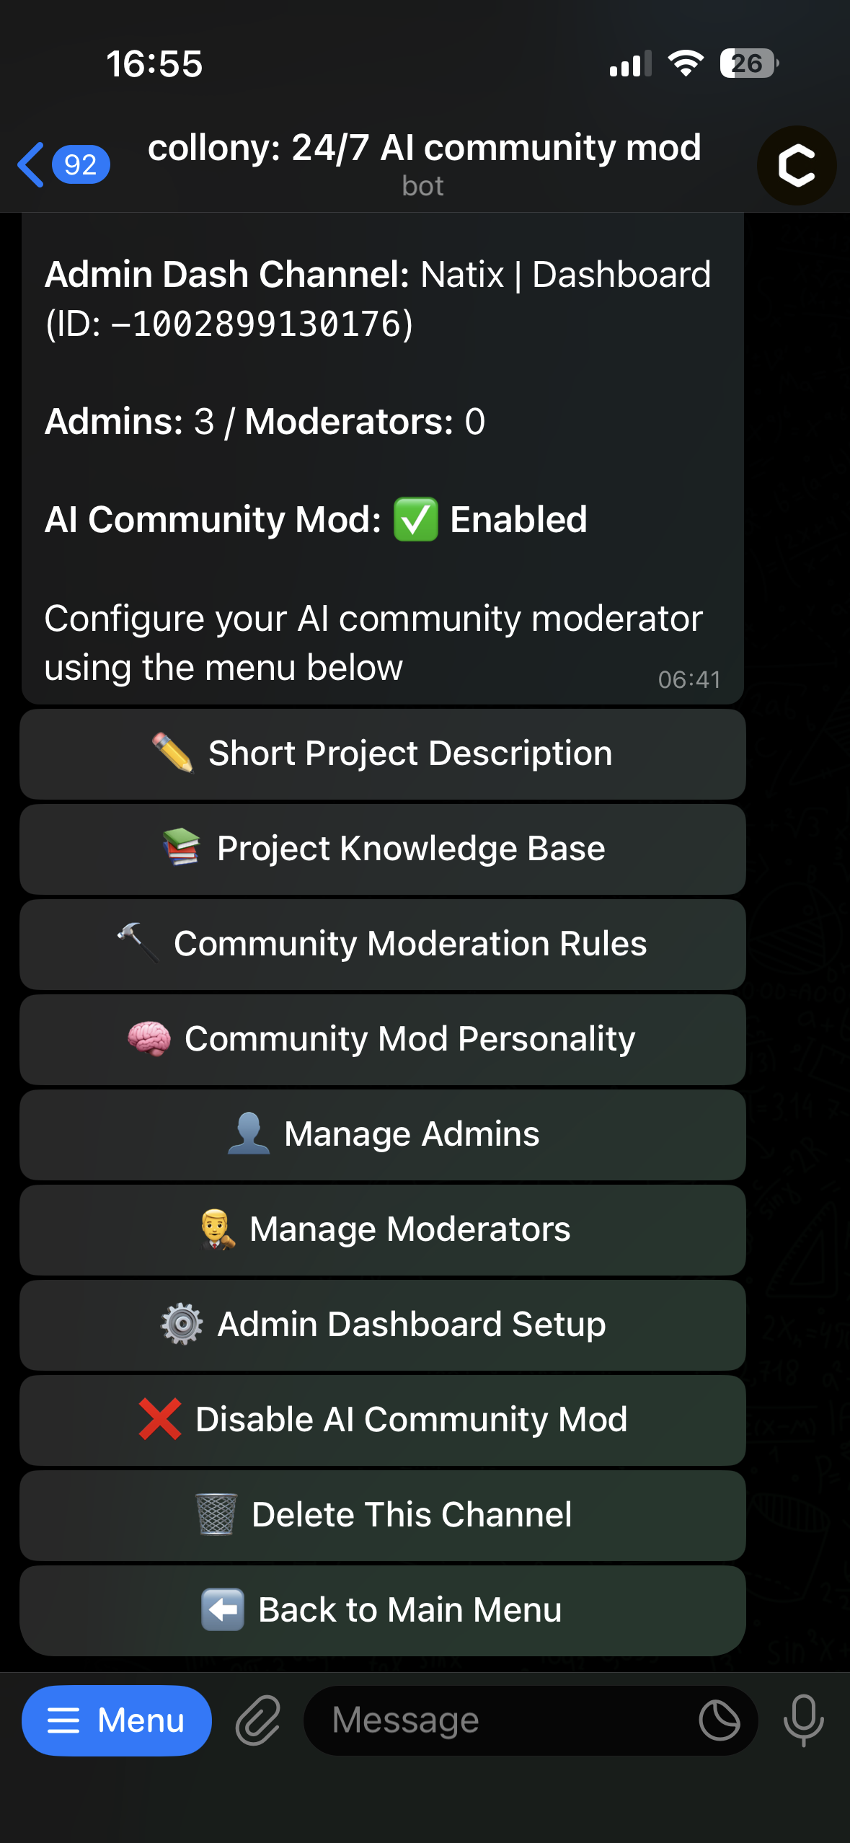
Task: Click the books icon on Project Knowledge Base
Action: tap(182, 849)
